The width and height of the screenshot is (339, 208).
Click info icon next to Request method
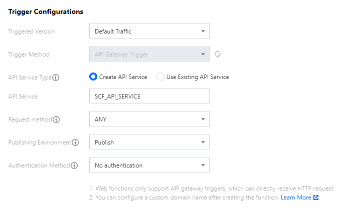56,119
